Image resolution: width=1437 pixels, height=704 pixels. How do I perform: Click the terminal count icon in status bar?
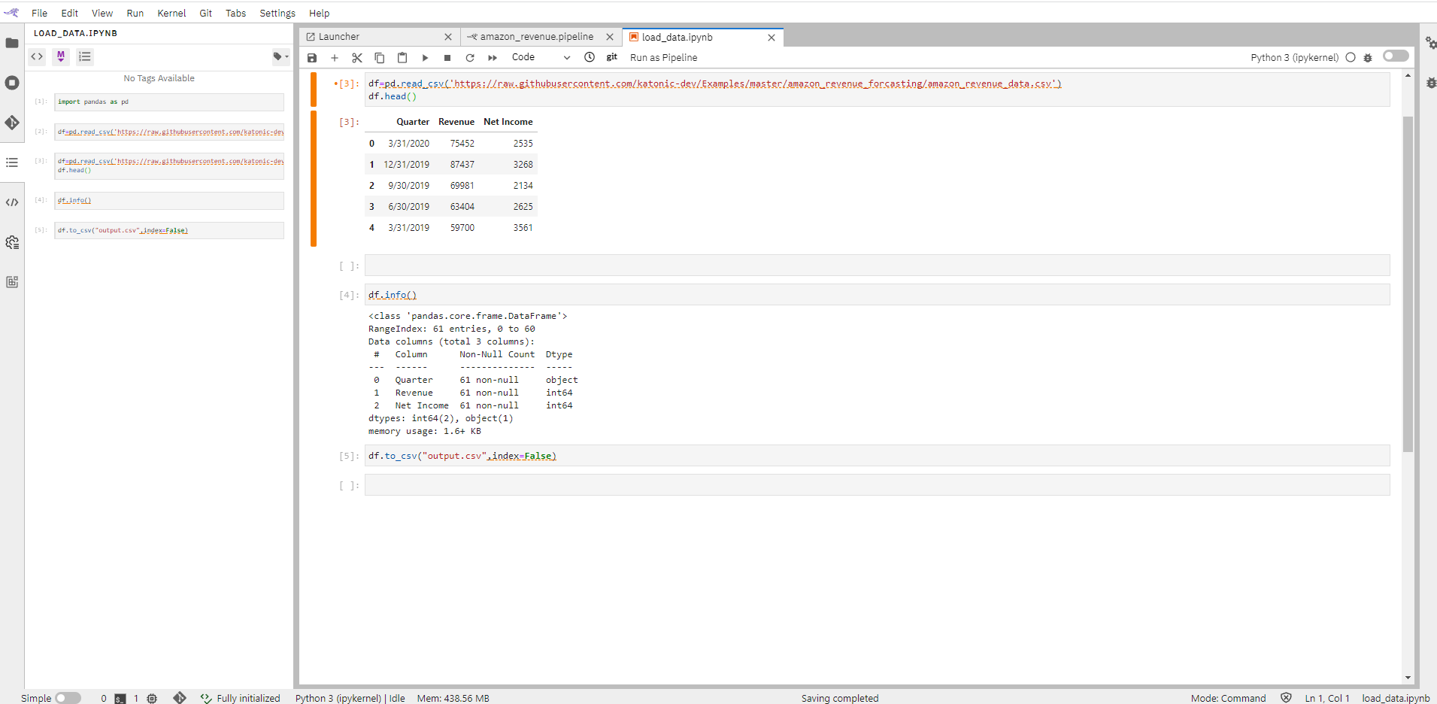(120, 699)
